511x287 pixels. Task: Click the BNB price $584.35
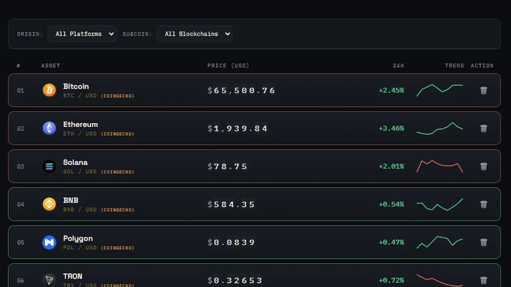(231, 204)
